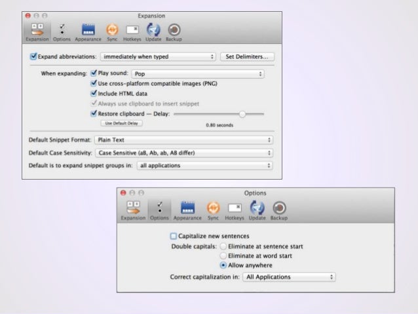The width and height of the screenshot is (418, 314).
Task: Click Set Delimiters… button
Action: (x=247, y=56)
